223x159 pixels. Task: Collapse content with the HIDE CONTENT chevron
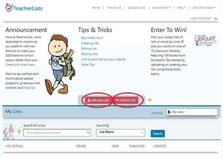216,19
